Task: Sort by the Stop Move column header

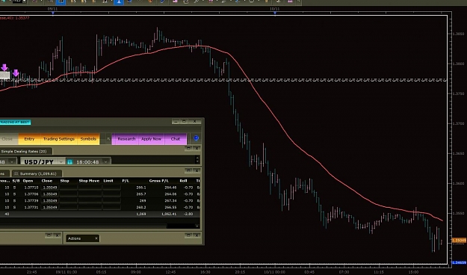Action: [89, 181]
